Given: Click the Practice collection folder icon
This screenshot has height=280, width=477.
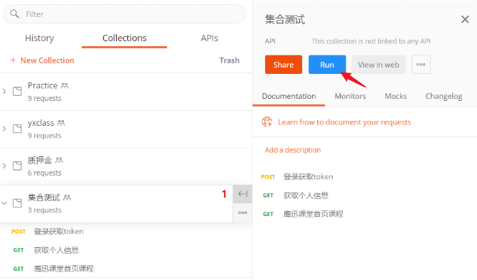Looking at the screenshot, I should click(x=17, y=91).
